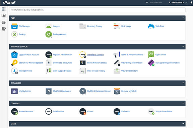The height and width of the screenshot is (128, 193).
Task: Open the Transfer a Domain link
Action: (95, 54)
